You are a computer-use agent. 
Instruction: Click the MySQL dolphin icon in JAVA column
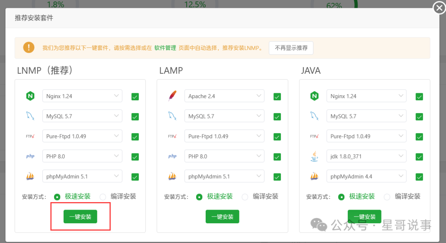(x=314, y=116)
